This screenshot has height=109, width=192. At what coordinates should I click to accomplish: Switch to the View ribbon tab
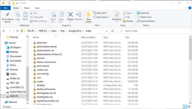click(37, 8)
